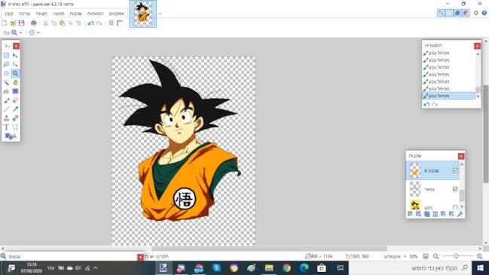489x275 pixels.
Task: Add a new layer in Layers panel
Action: [x=410, y=214]
